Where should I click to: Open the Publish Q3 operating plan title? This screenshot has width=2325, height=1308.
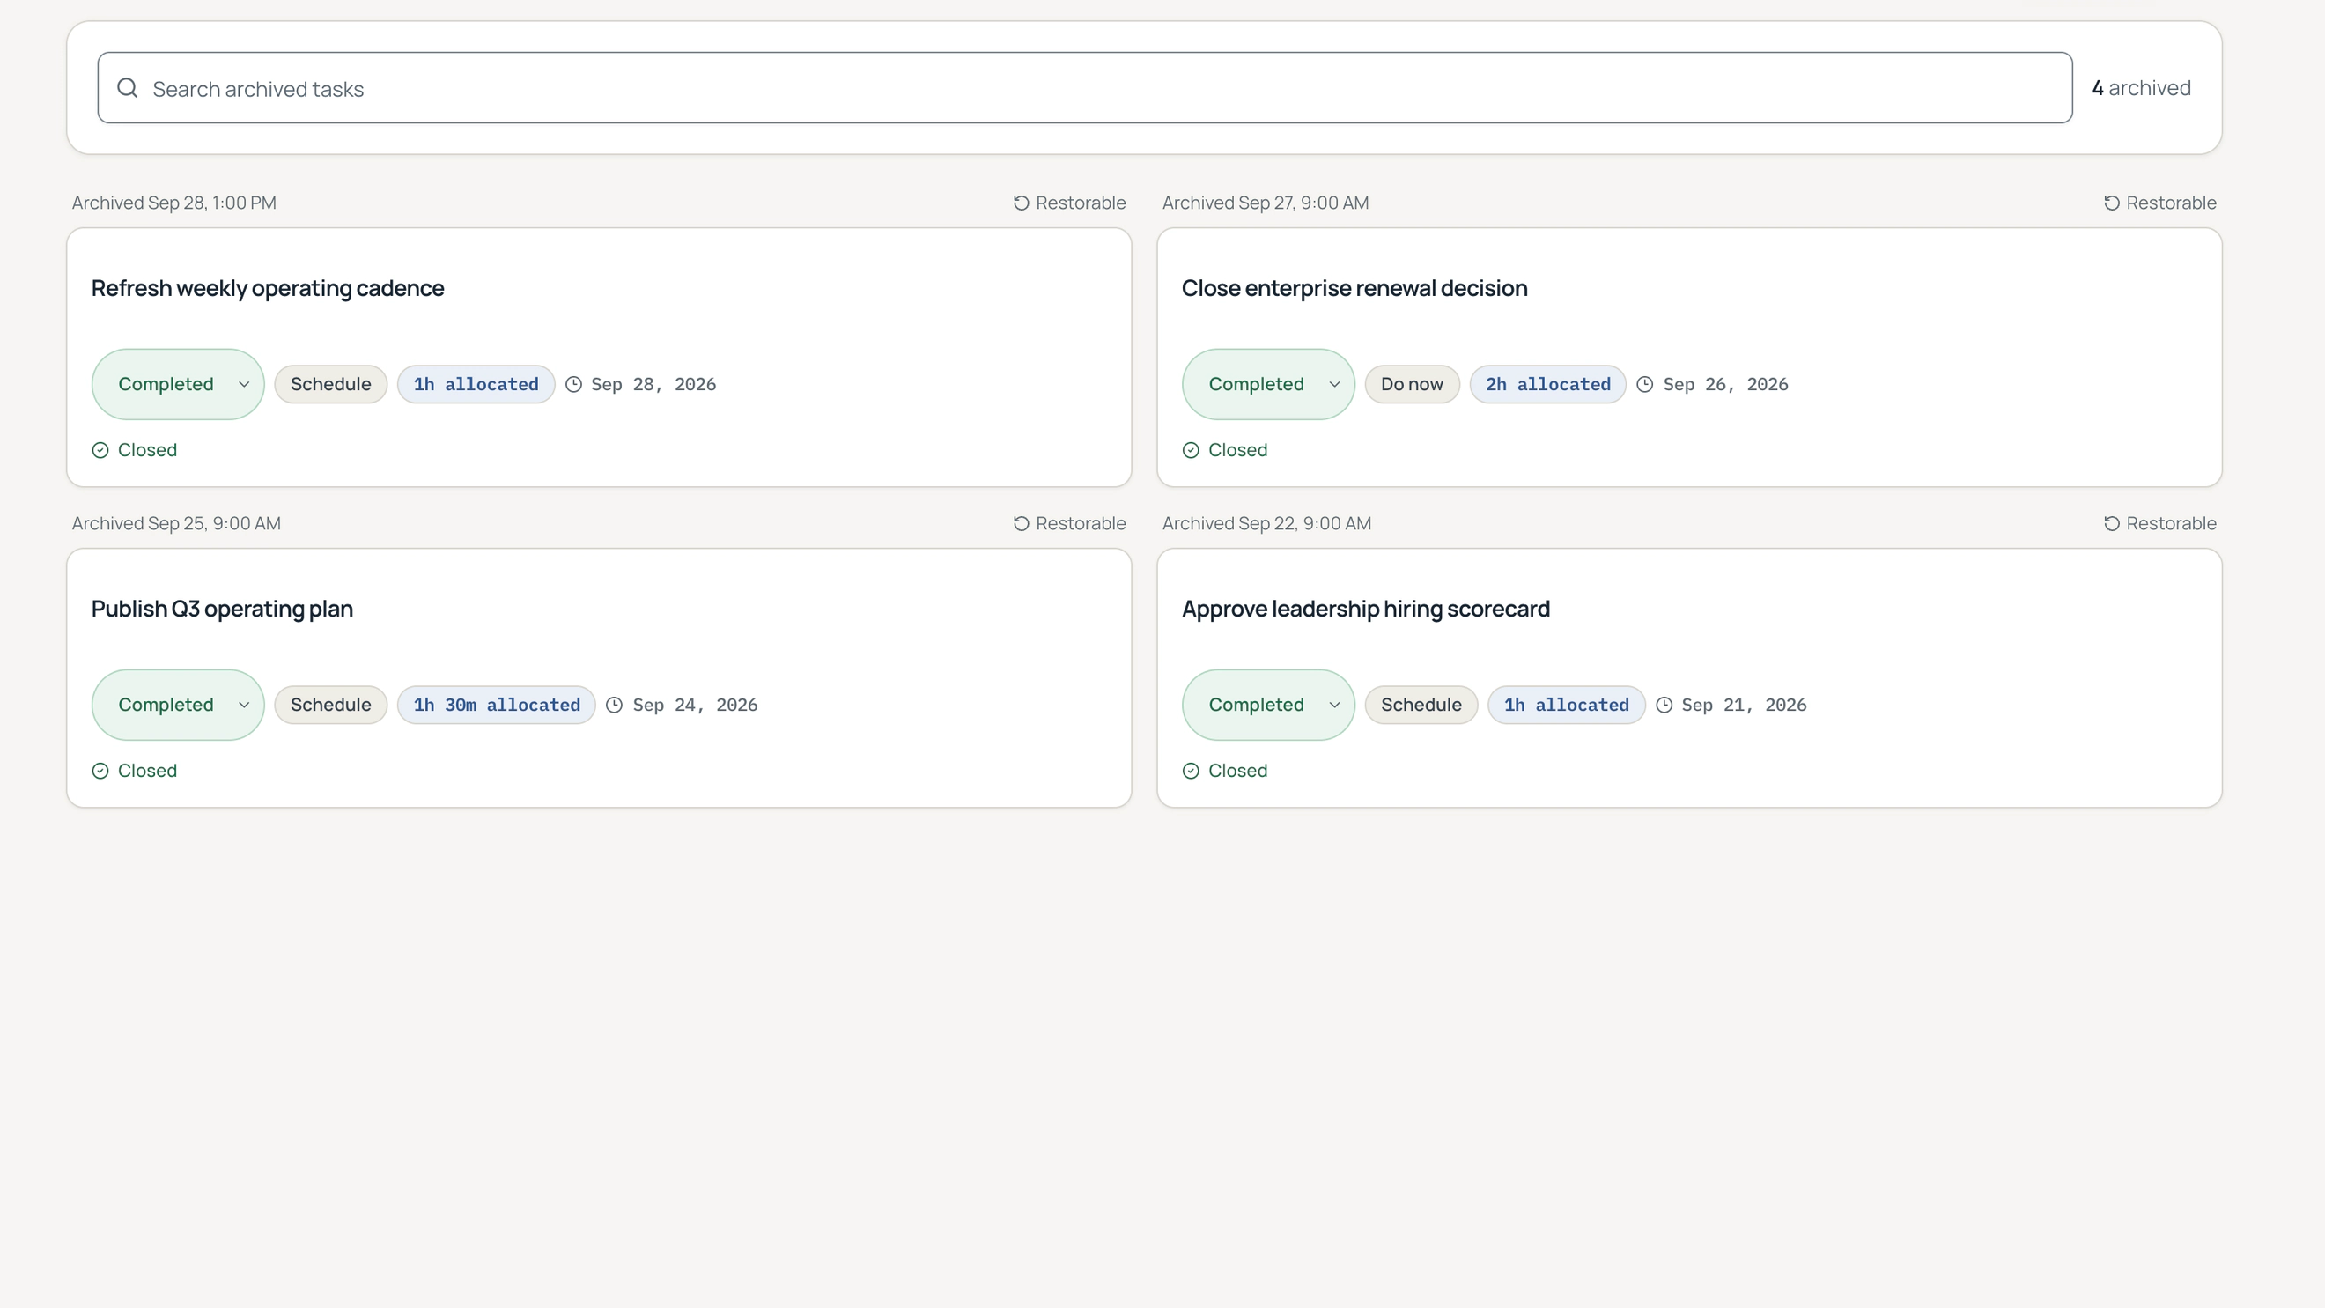click(222, 610)
